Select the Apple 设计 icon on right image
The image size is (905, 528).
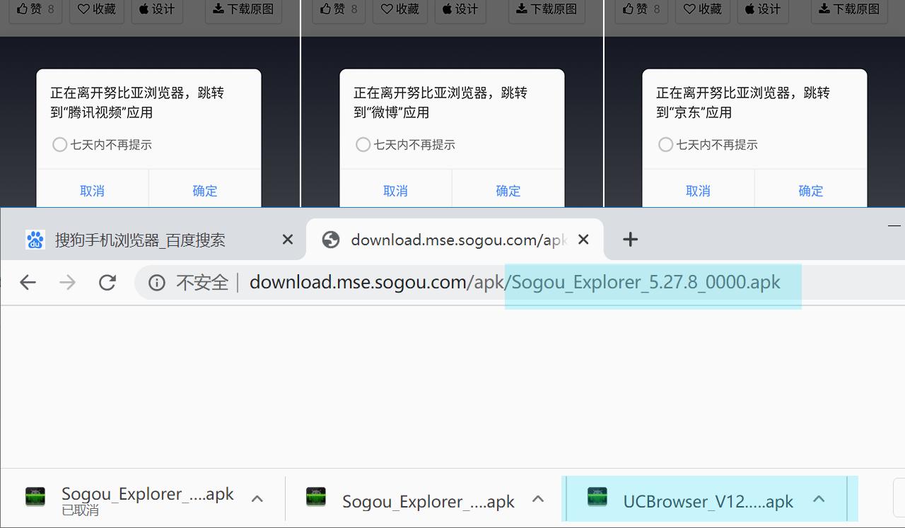click(751, 9)
